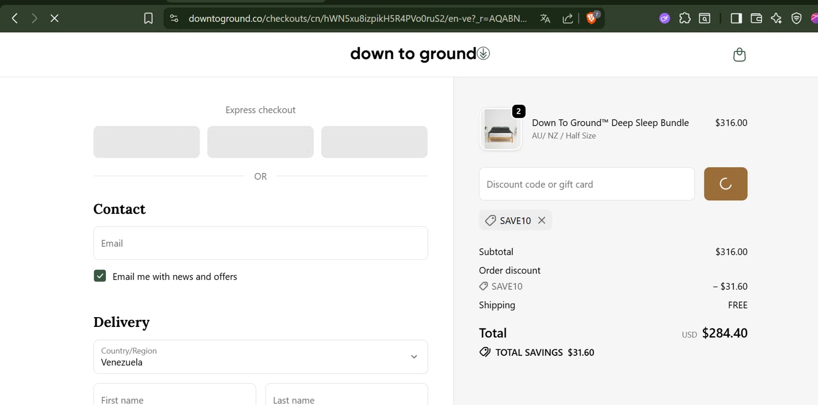
Task: Stop loading the page
Action: (x=55, y=19)
